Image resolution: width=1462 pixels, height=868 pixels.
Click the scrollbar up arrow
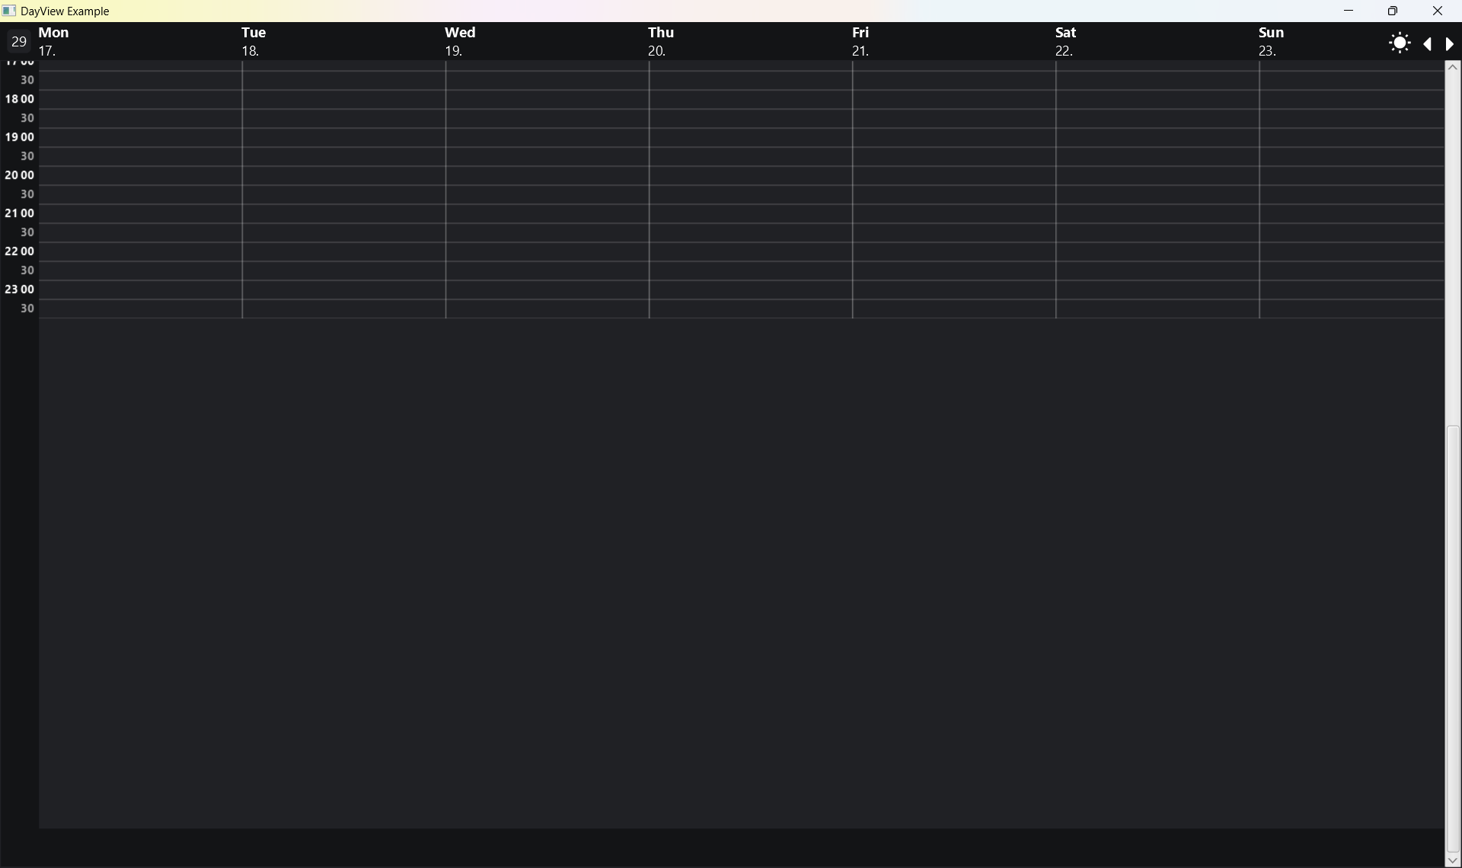coord(1453,67)
